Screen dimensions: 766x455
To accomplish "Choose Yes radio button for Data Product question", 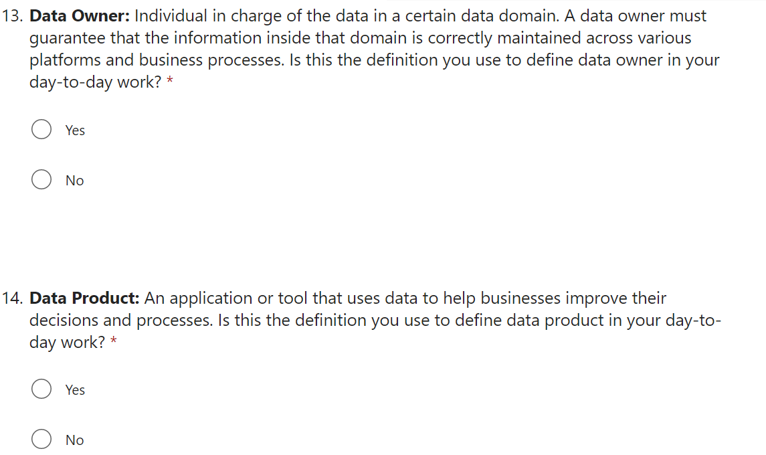I will [x=41, y=389].
